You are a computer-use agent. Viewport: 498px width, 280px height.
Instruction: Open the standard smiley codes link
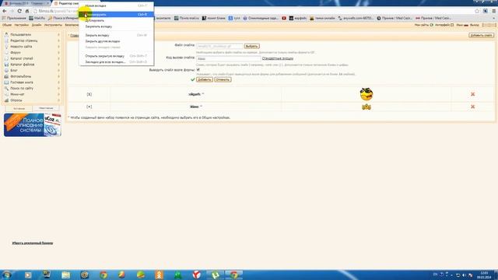pos(278,58)
